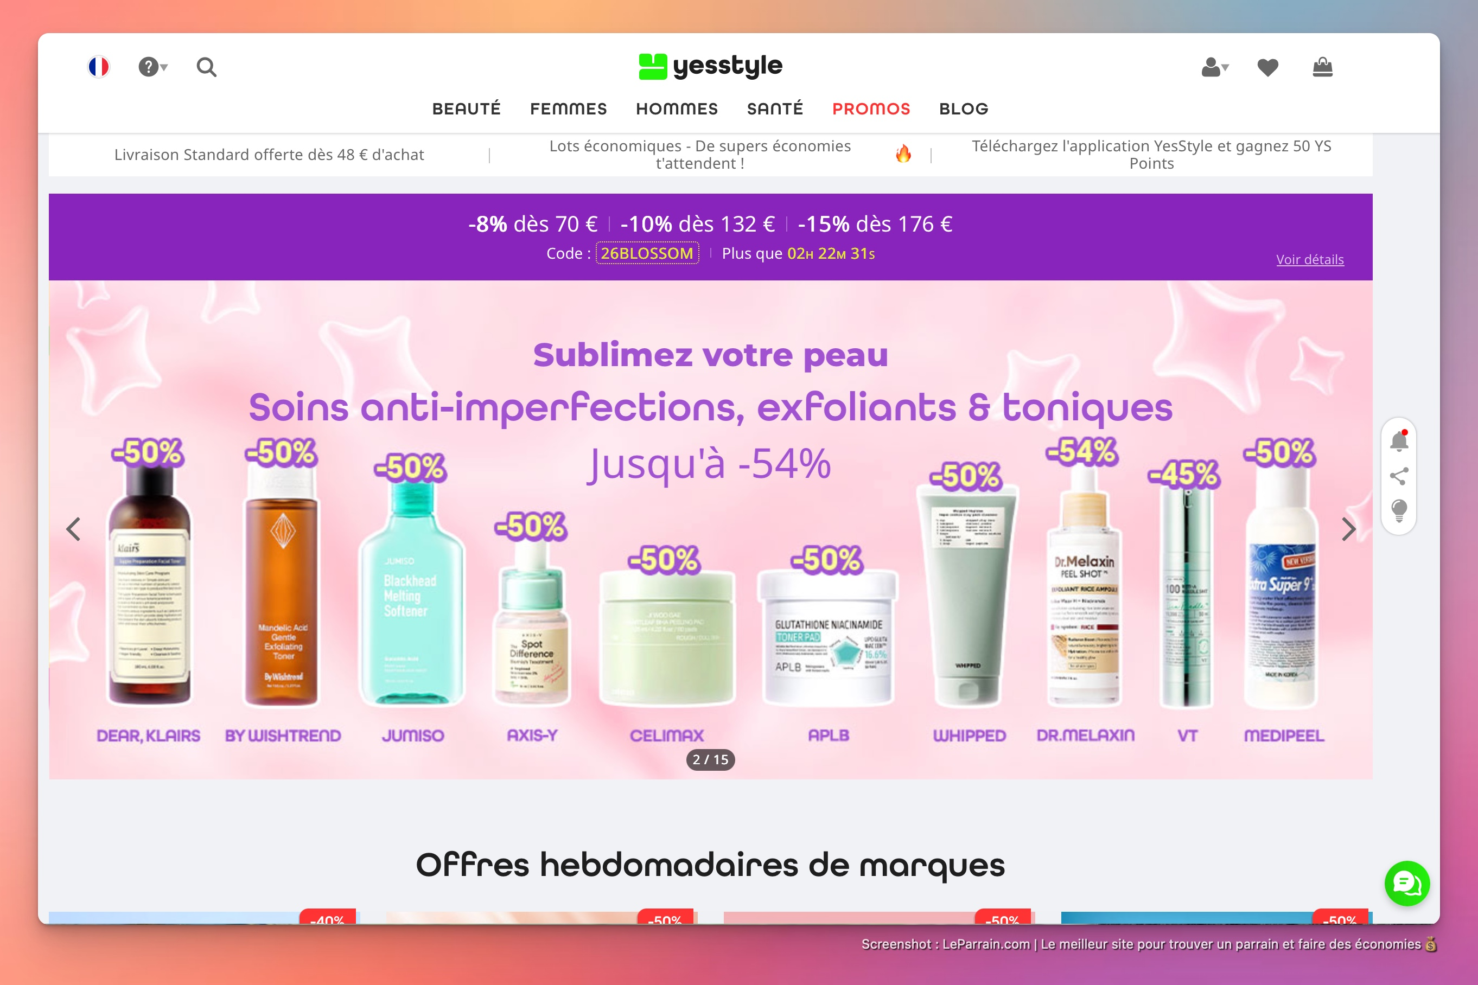The height and width of the screenshot is (985, 1478).
Task: Open the PROMOS menu item
Action: [871, 108]
